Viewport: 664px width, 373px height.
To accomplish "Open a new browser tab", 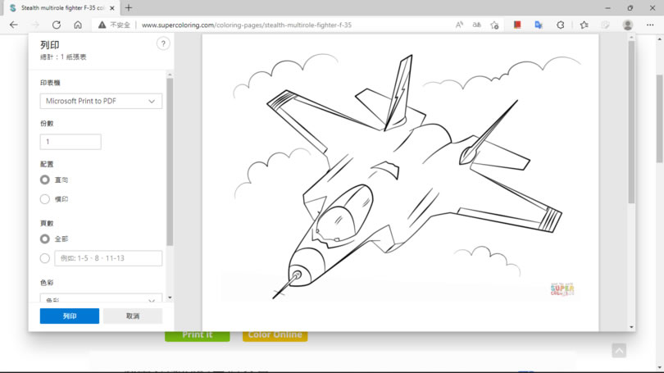I will 129,7.
